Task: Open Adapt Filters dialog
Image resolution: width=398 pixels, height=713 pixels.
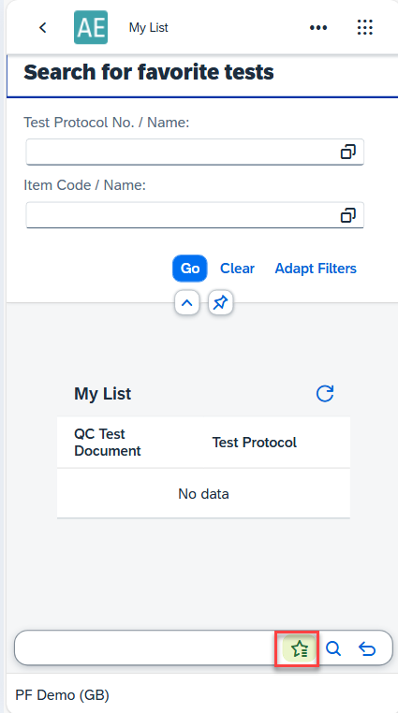Action: coord(316,269)
